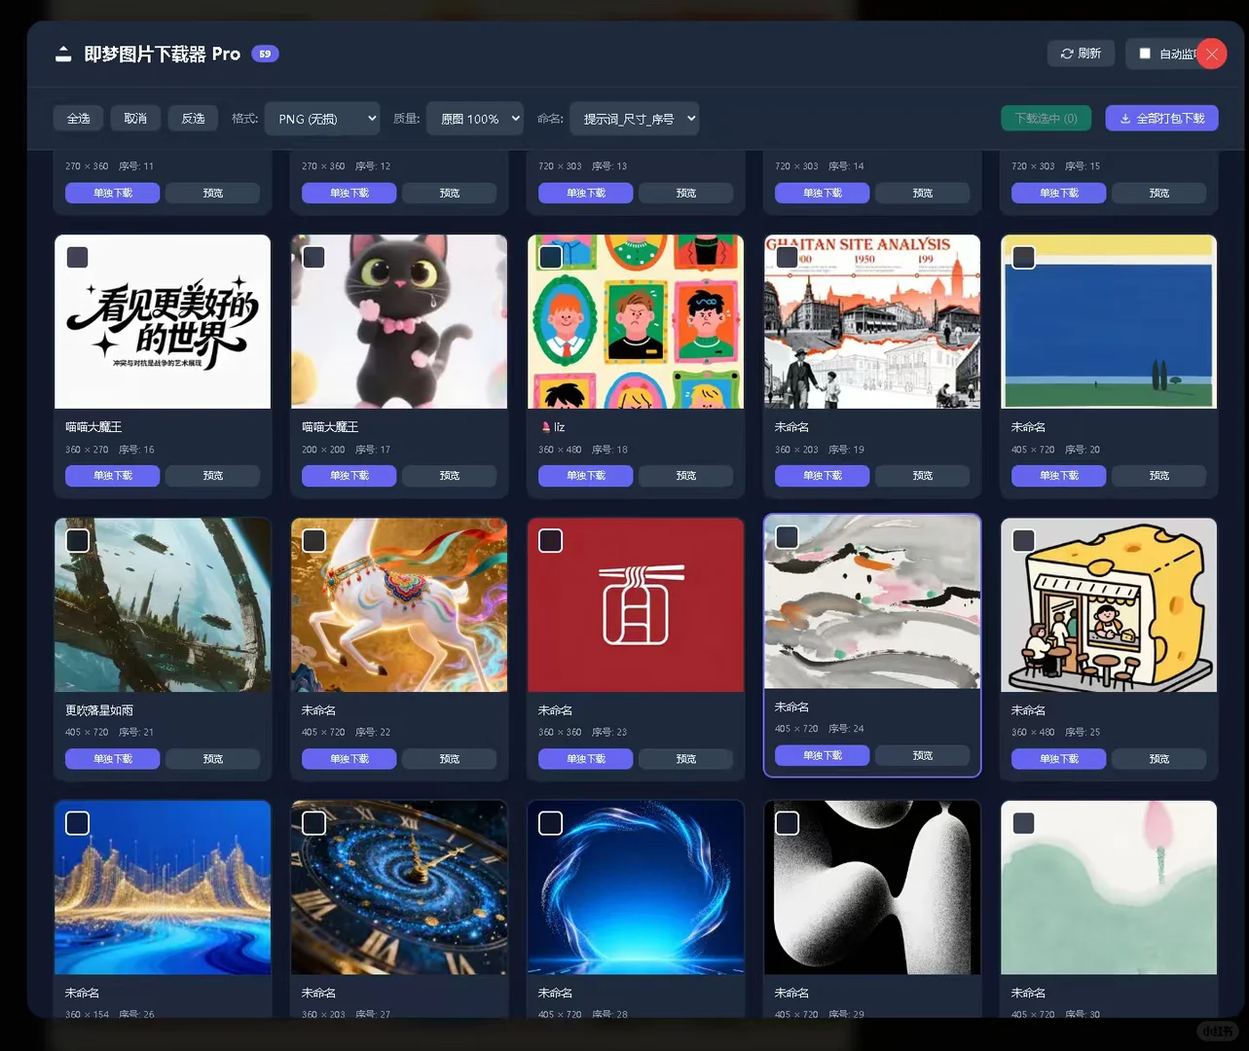Preview the 更吹落星如雨 image

pos(213,759)
